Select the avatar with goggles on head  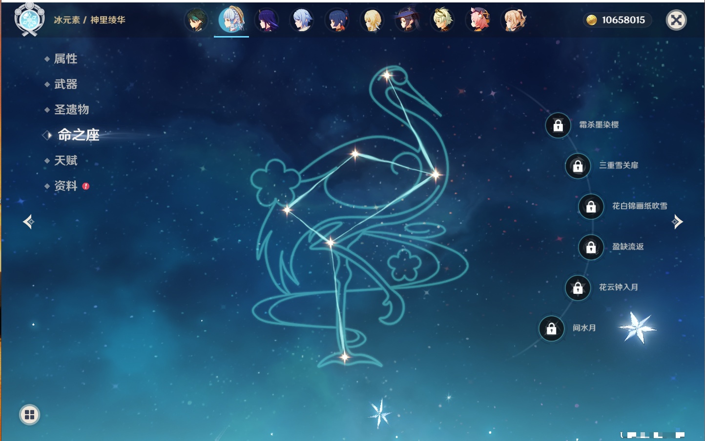tap(443, 20)
